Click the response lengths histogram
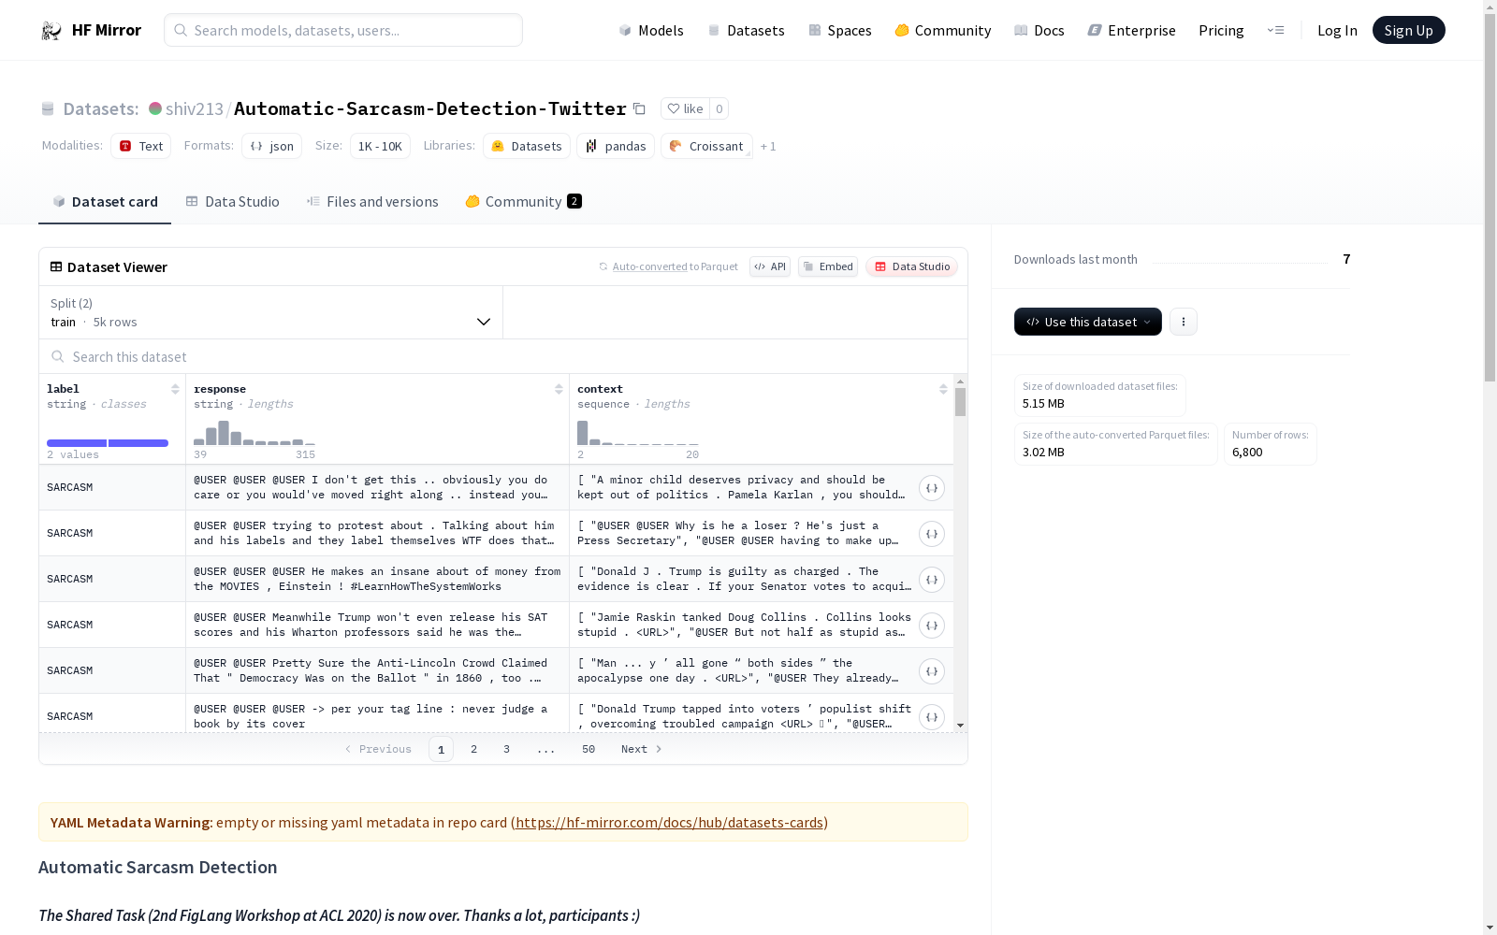The width and height of the screenshot is (1497, 935). (254, 433)
